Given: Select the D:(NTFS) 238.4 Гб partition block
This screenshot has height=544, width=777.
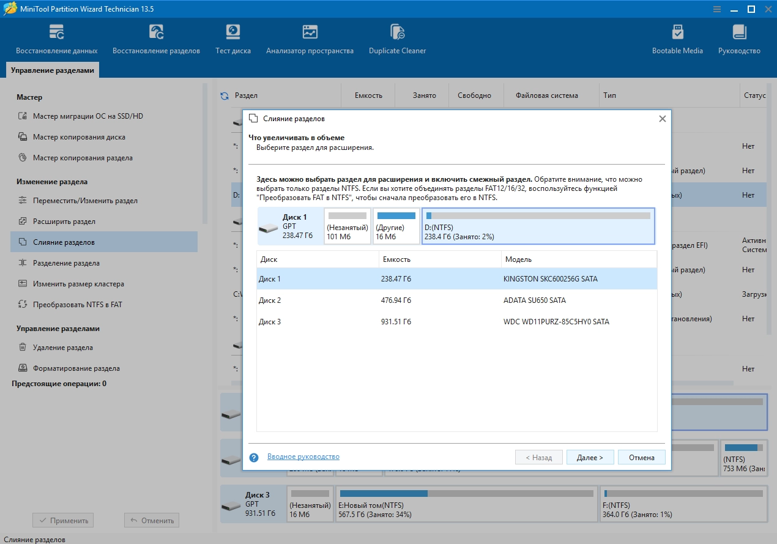Looking at the screenshot, I should tap(538, 226).
